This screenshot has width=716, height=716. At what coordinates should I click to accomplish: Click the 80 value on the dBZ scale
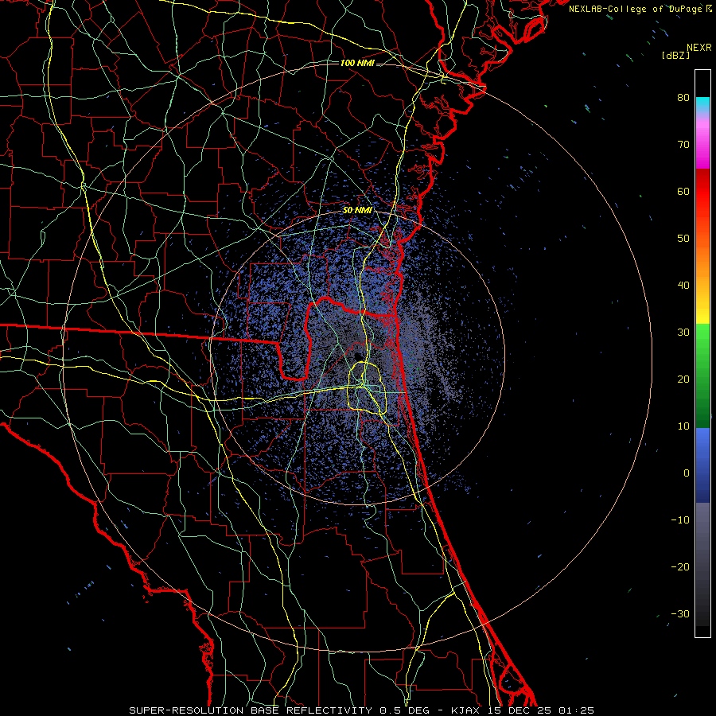[x=683, y=97]
